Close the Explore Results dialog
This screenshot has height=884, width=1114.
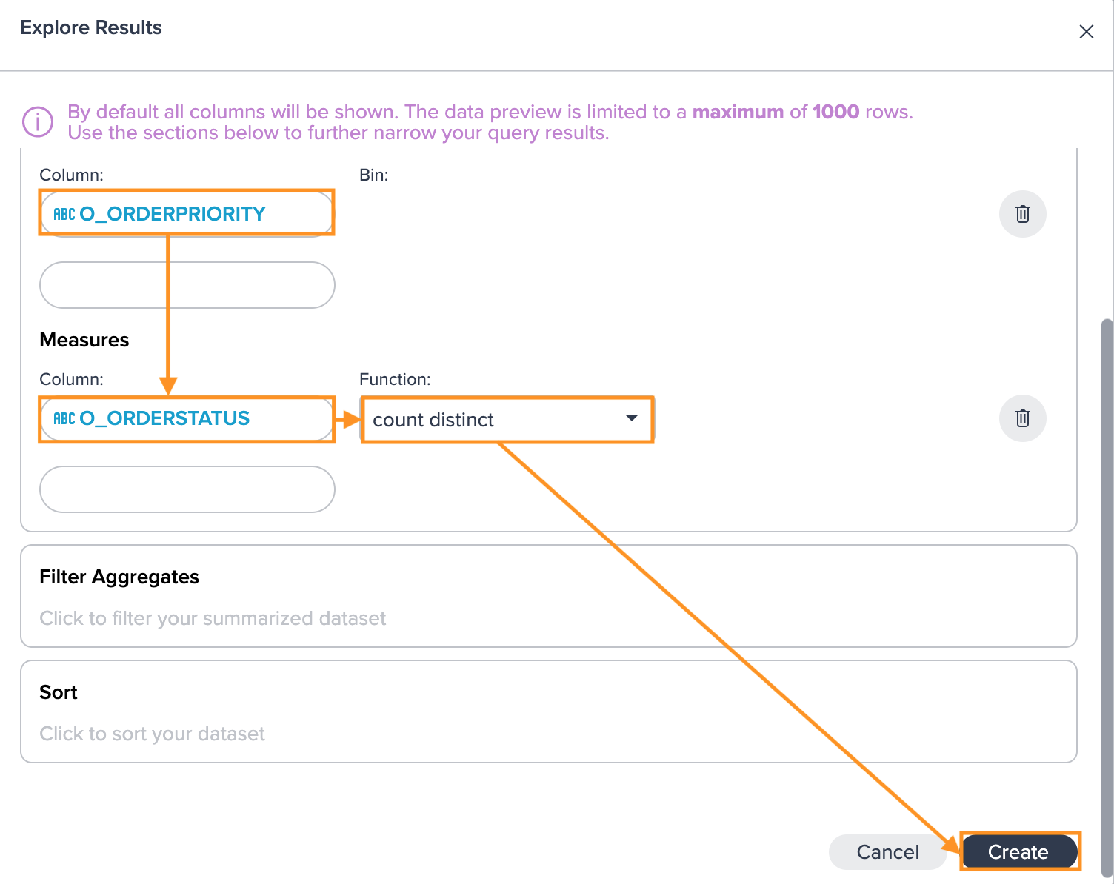click(1086, 32)
